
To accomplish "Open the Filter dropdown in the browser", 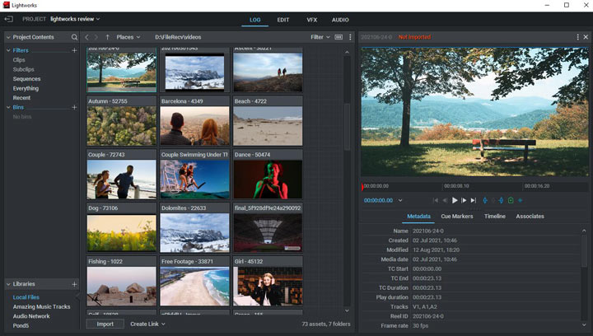I will [320, 37].
